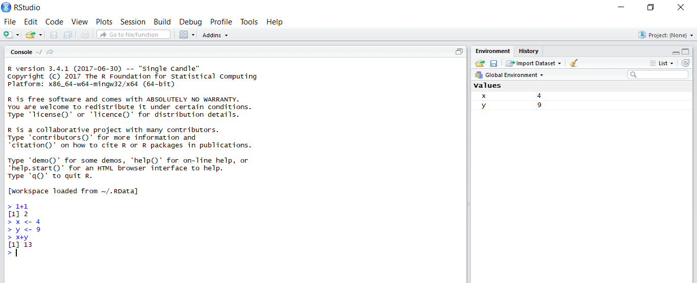Screen dimensions: 697x283
Task: Click the workspace panes grid icon
Action: [184, 35]
